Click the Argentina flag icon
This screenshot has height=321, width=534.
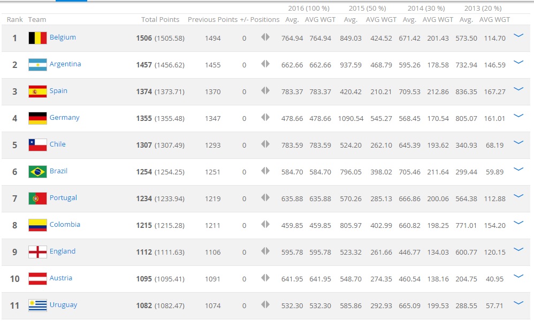[x=37, y=65]
